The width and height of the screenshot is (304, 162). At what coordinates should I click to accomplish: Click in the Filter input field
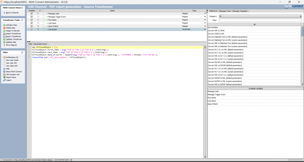coord(260,20)
